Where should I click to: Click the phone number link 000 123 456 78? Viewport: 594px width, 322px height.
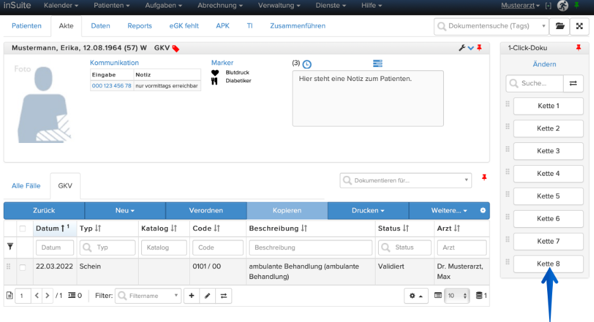(x=111, y=86)
